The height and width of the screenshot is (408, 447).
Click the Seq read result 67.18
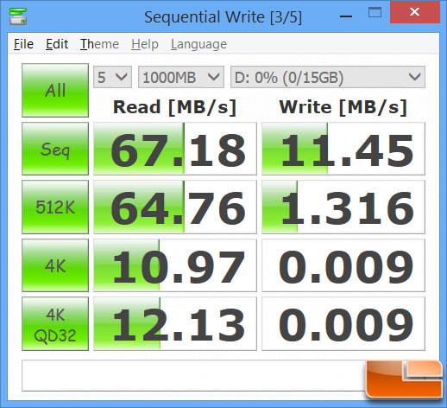point(175,149)
